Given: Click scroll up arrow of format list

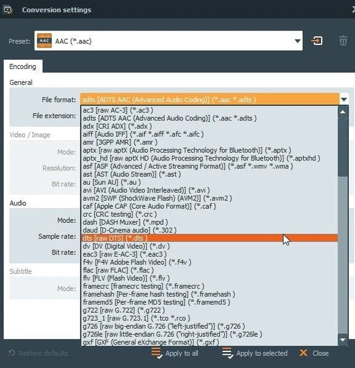Looking at the screenshot, I should 343,112.
